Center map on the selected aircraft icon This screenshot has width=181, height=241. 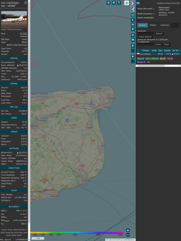pos(133,15)
